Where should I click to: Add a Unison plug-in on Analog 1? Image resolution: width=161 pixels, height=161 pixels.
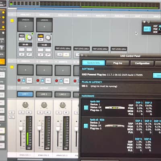pyautogui.click(x=25, y=27)
